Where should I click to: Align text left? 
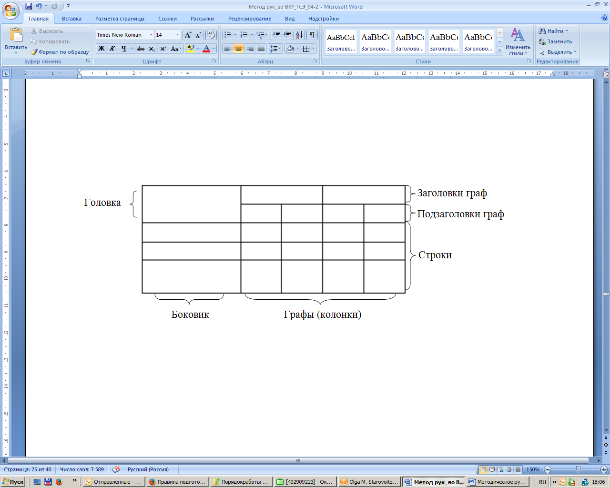228,49
